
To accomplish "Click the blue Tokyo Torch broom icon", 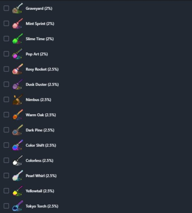I will pos(17,206).
